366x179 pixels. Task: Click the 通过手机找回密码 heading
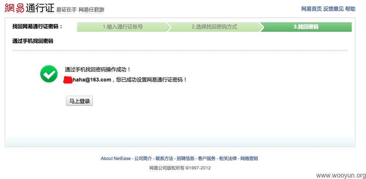pyautogui.click(x=33, y=41)
